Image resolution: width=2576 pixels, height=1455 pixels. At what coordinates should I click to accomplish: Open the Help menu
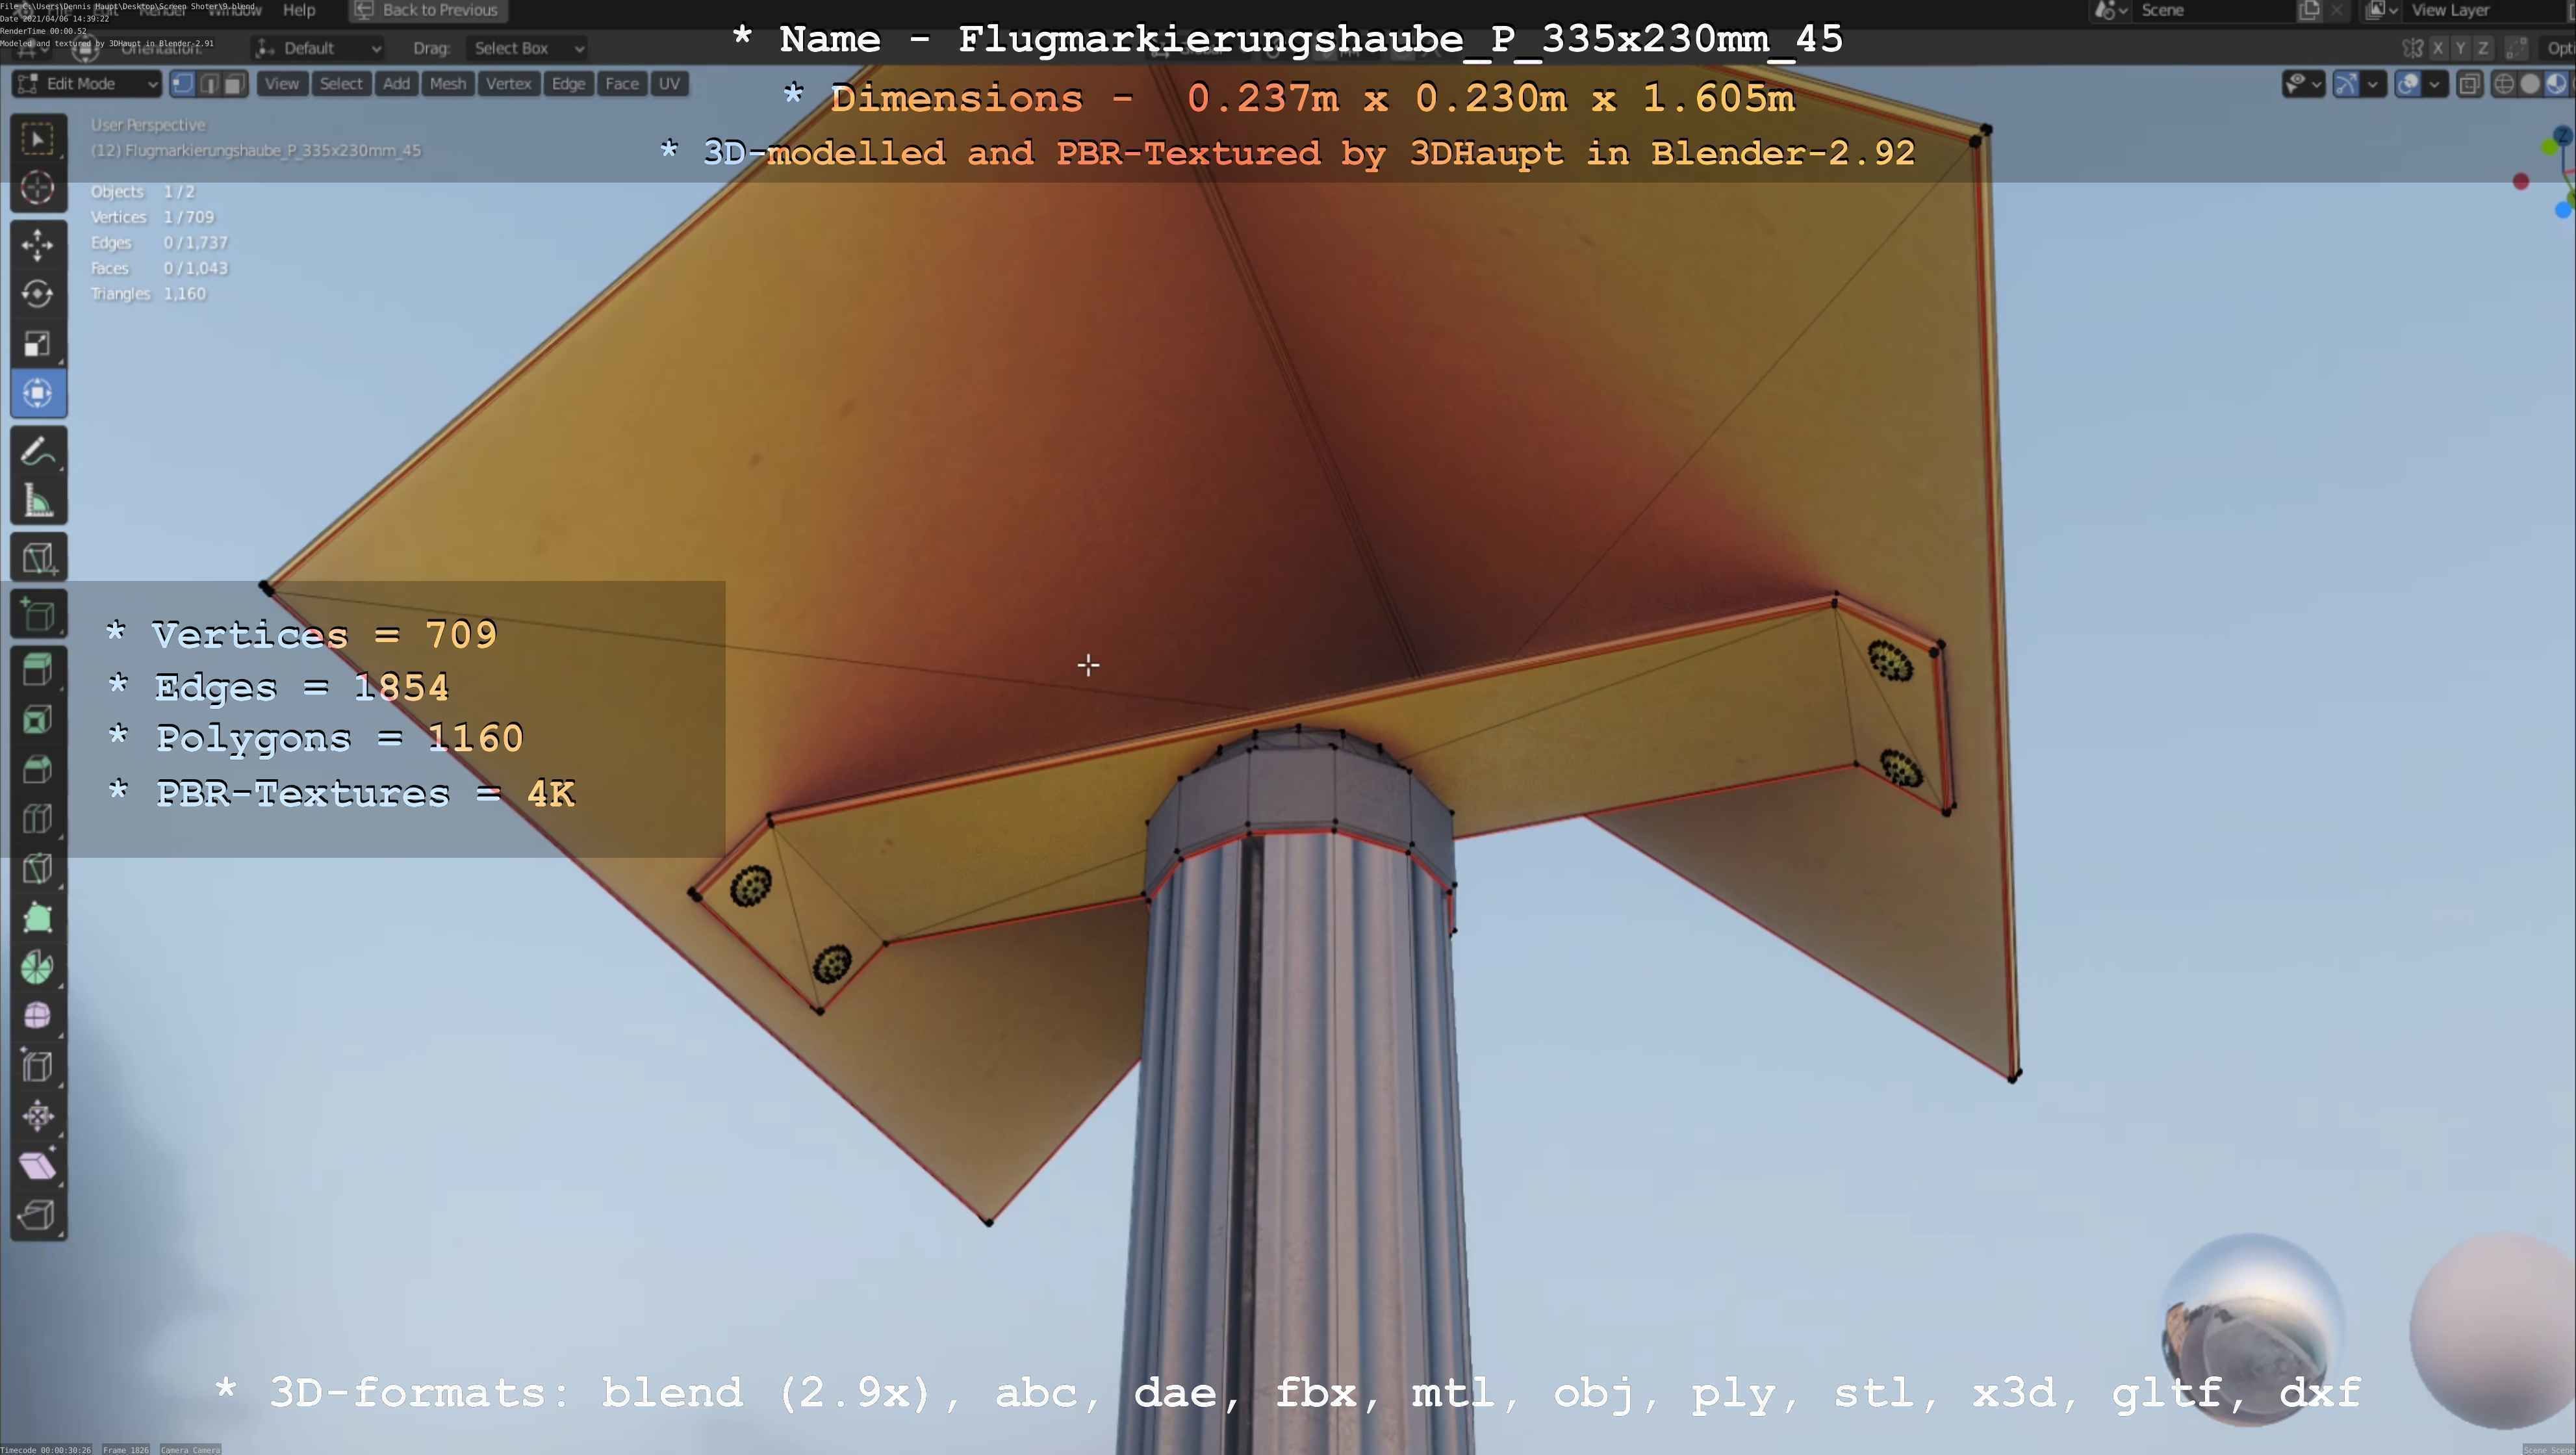click(299, 10)
